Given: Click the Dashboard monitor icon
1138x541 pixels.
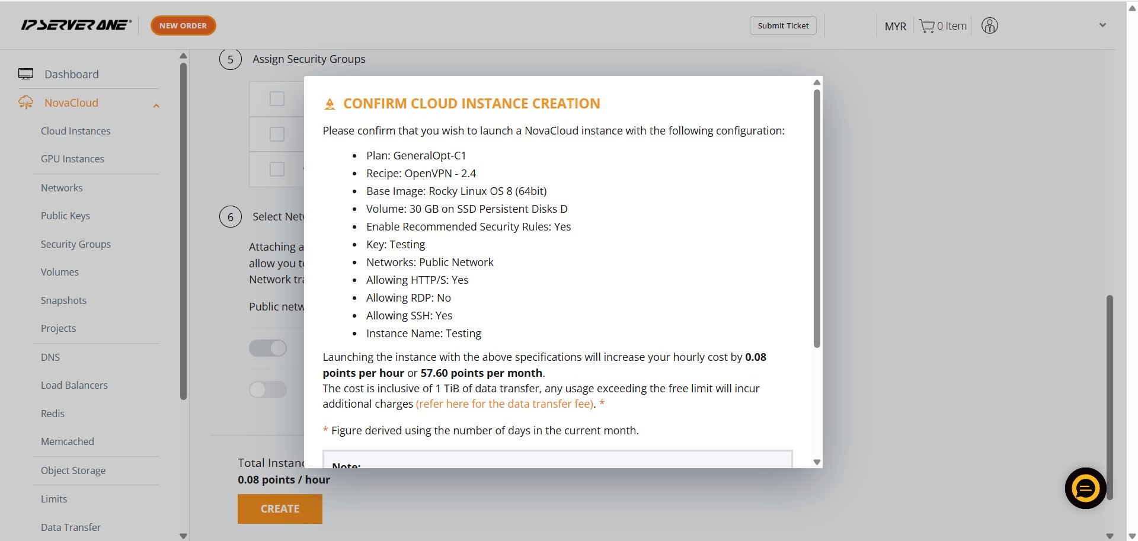Looking at the screenshot, I should pos(25,74).
